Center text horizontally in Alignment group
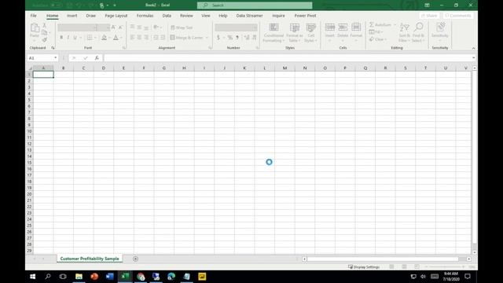Image resolution: width=503 pixels, height=283 pixels. (139, 38)
